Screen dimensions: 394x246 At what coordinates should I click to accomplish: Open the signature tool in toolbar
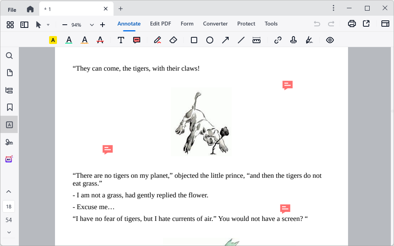pos(310,40)
